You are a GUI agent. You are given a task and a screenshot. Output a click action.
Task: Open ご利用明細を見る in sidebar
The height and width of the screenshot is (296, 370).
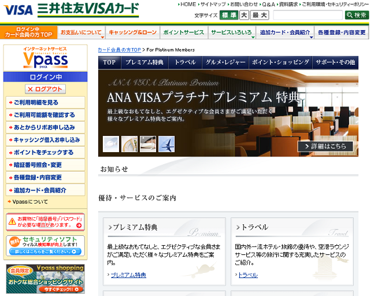[x=45, y=102]
